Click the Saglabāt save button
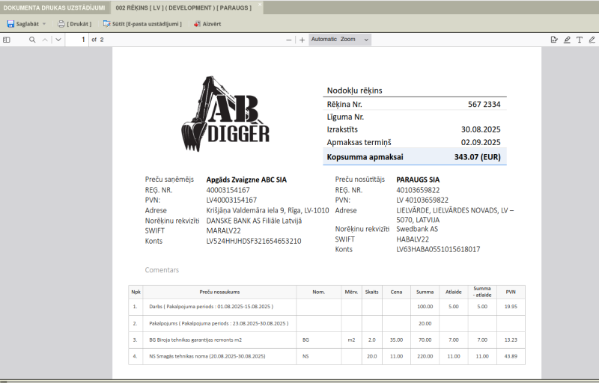This screenshot has height=383, width=599. coord(22,24)
